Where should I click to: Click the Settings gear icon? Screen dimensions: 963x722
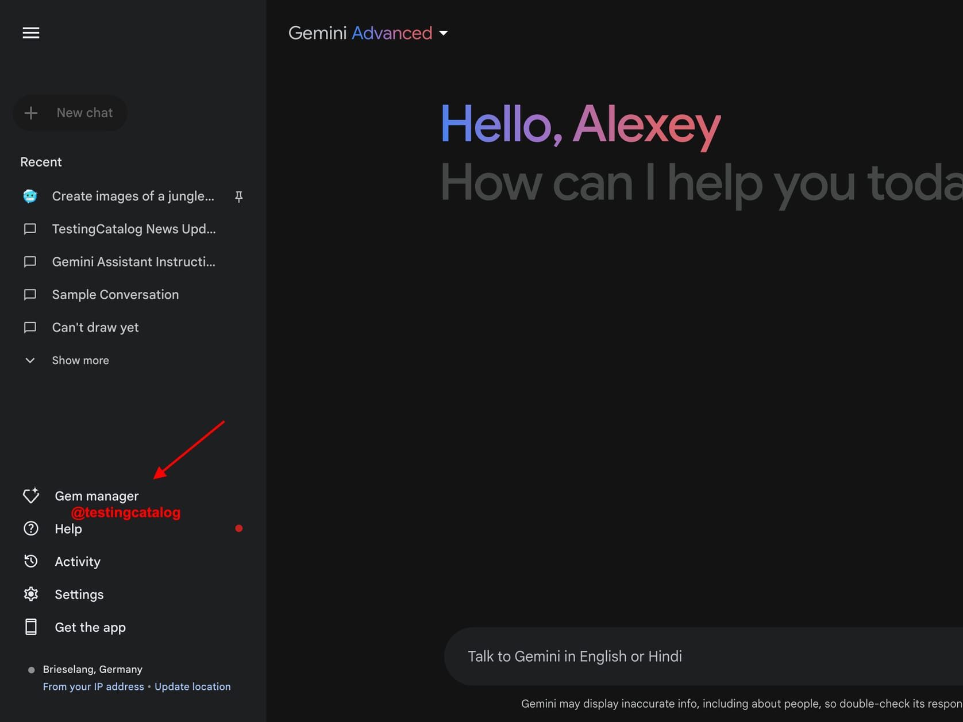31,594
